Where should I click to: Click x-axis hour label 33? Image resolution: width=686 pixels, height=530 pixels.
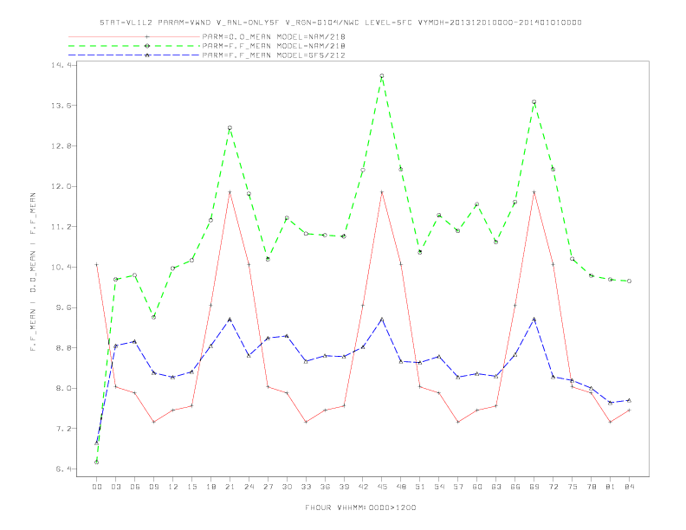[306, 487]
